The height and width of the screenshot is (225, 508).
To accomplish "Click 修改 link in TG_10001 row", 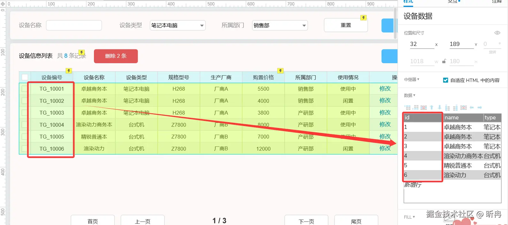I will click(385, 89).
